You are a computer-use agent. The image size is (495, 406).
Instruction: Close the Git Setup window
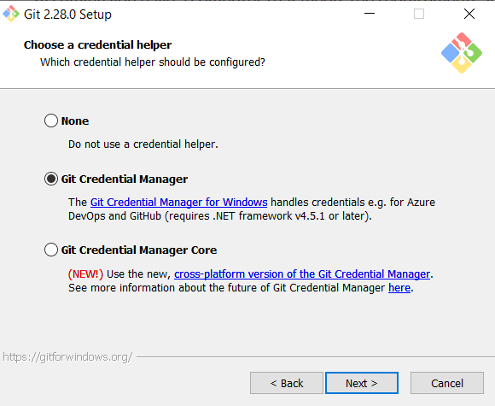pyautogui.click(x=469, y=14)
